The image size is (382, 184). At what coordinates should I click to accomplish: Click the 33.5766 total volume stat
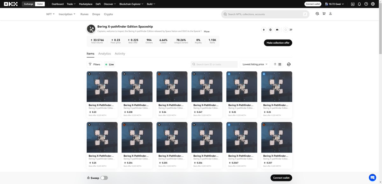click(x=97, y=41)
